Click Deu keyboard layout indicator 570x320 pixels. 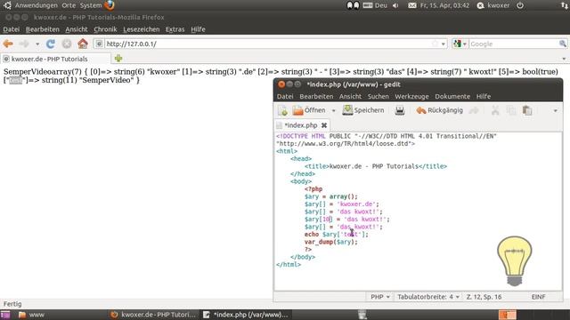374,5
